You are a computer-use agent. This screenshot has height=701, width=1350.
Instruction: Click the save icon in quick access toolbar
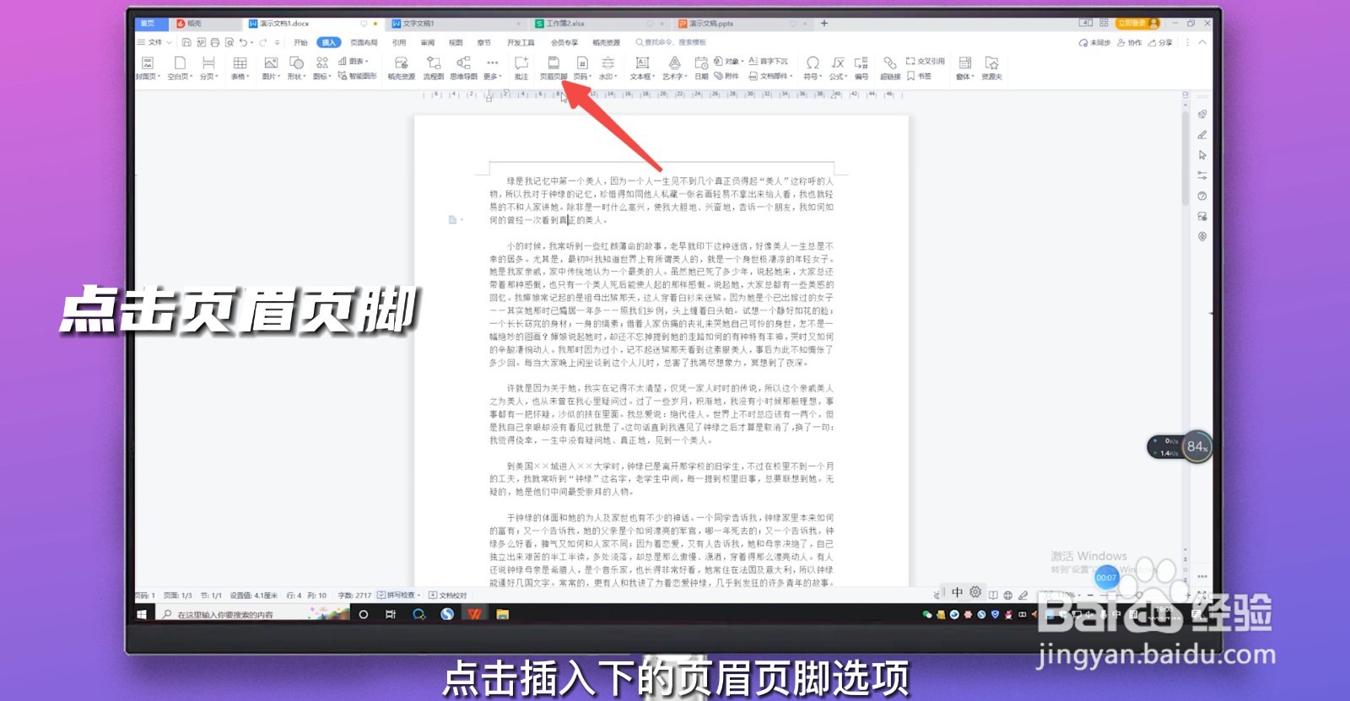[186, 42]
